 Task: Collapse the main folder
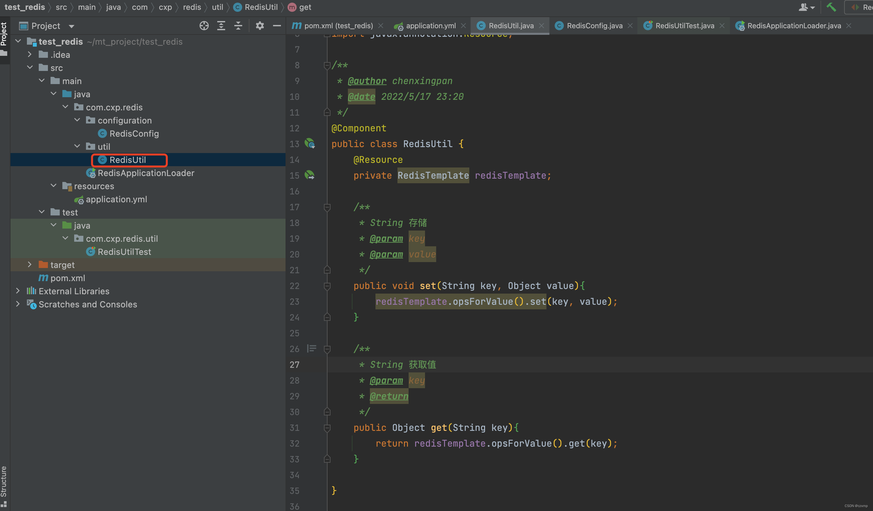(x=42, y=81)
